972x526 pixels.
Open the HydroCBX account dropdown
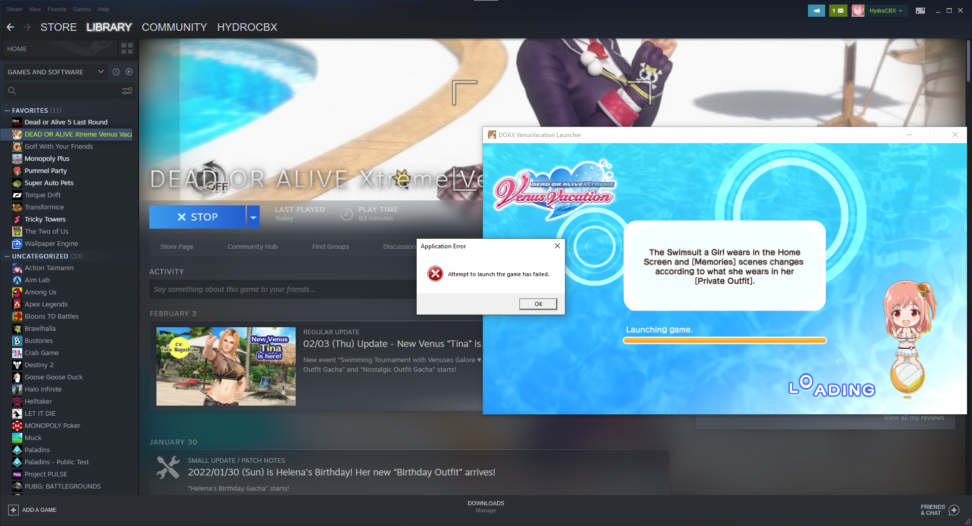886,11
